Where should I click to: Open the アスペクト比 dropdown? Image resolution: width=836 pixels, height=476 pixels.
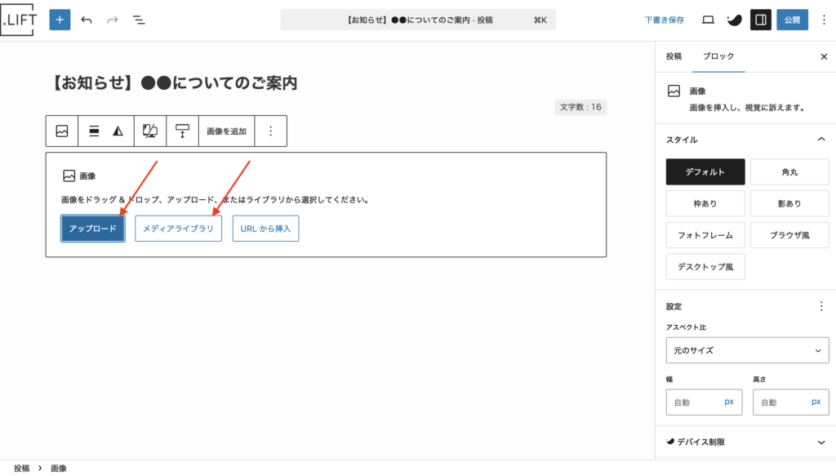point(747,350)
